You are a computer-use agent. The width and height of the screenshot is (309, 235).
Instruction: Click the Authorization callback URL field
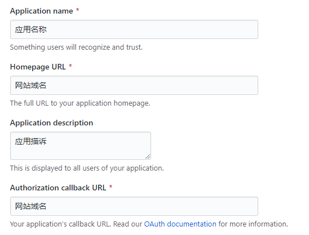134,206
